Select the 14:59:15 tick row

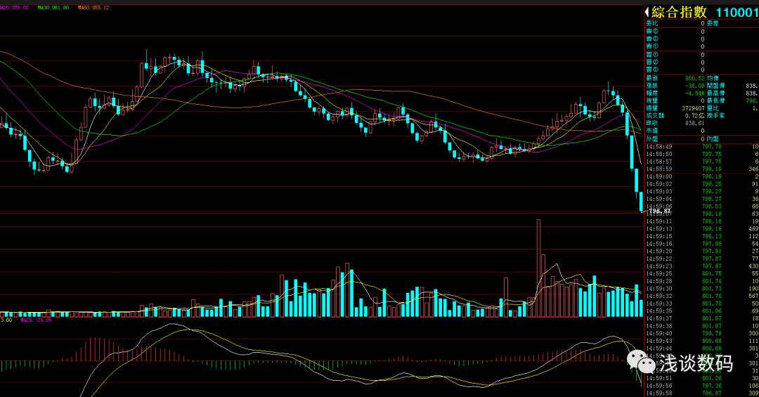coord(702,236)
